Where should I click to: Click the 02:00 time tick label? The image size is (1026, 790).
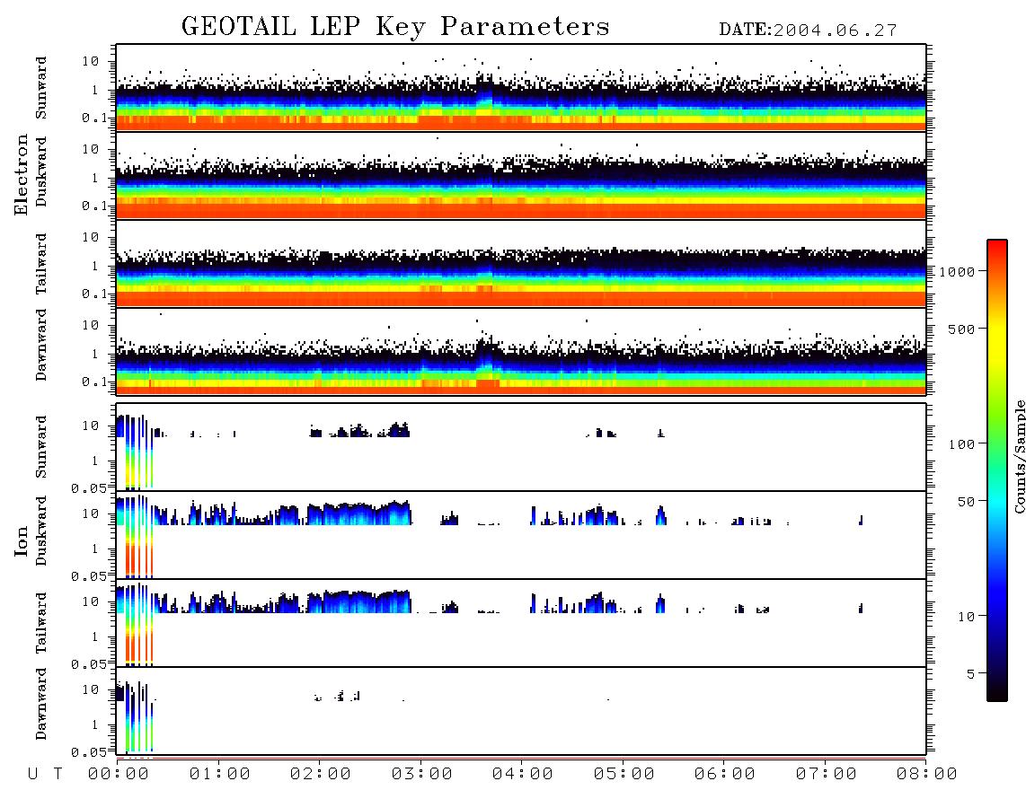coord(321,775)
